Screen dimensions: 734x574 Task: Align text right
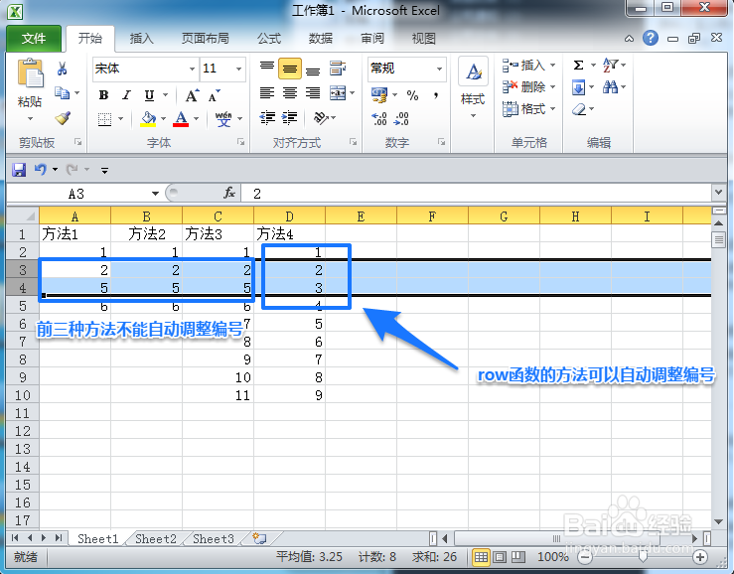313,93
